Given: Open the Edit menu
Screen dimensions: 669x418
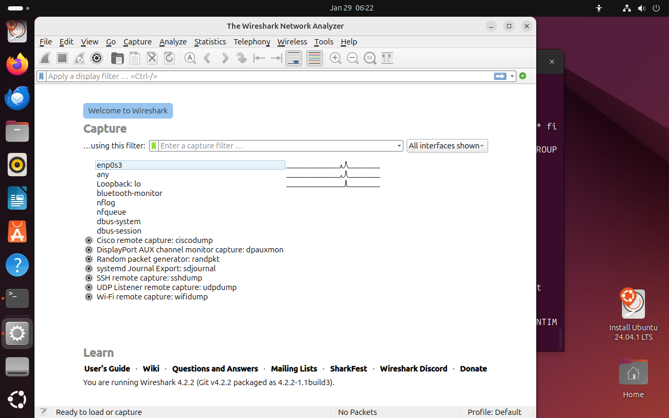Looking at the screenshot, I should coord(66,42).
